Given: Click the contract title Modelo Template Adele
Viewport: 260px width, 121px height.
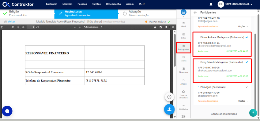Looking at the screenshot, I should (69, 21).
